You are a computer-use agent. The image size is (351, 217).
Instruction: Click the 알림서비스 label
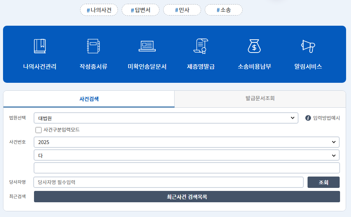tap(308, 67)
